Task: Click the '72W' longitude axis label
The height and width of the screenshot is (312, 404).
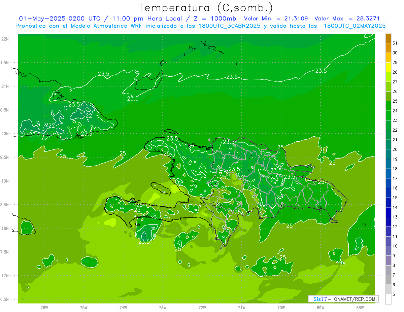Action: pyautogui.click(x=202, y=307)
